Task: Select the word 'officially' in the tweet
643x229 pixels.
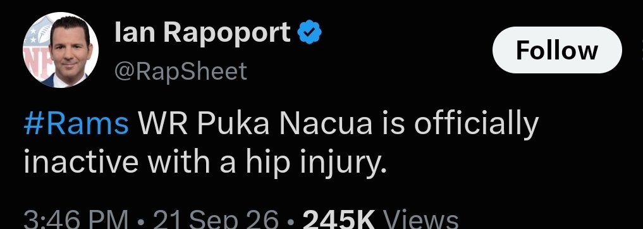Action: [x=475, y=124]
